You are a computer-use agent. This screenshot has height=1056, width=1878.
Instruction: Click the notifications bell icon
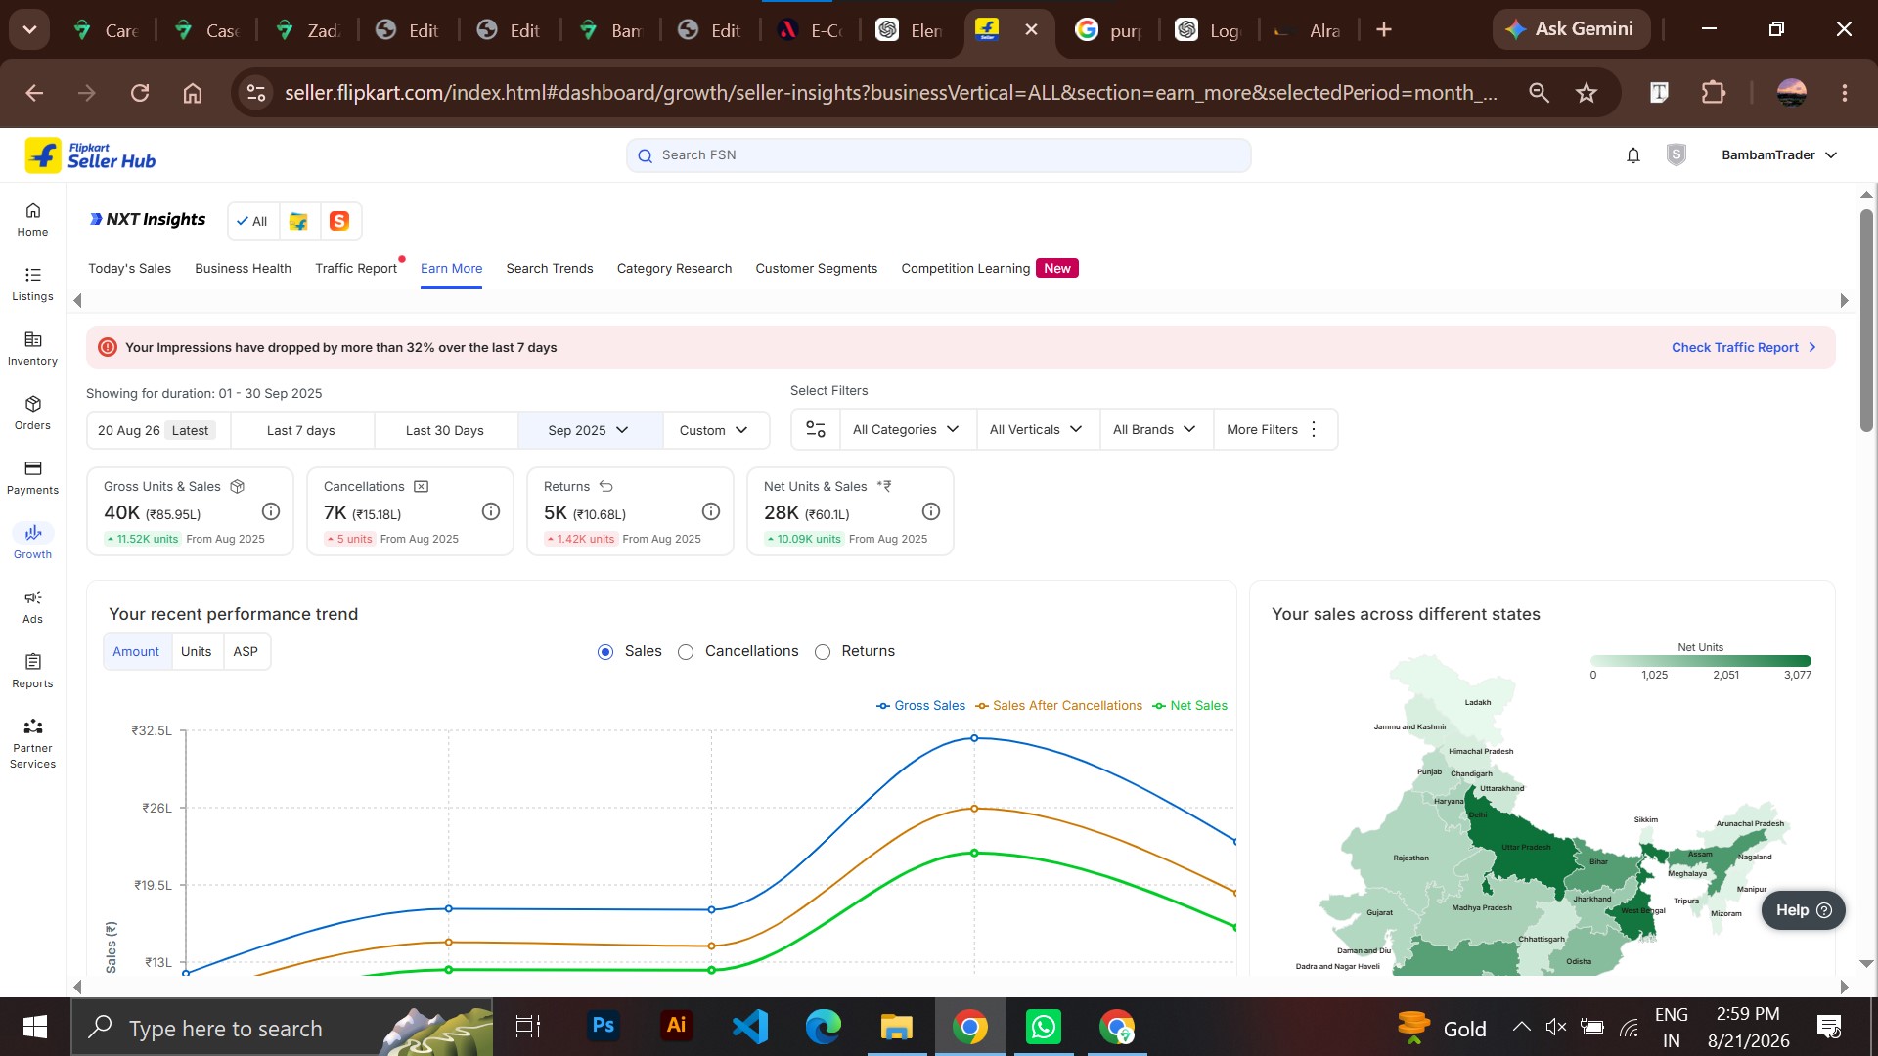coord(1632,155)
